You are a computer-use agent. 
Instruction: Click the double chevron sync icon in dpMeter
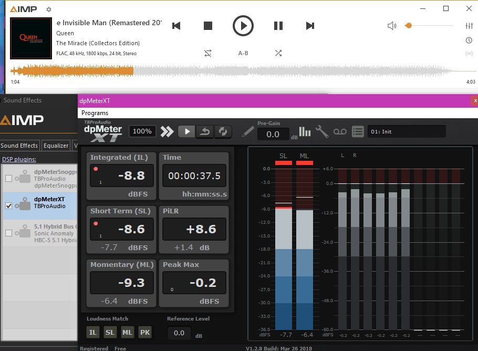[167, 132]
